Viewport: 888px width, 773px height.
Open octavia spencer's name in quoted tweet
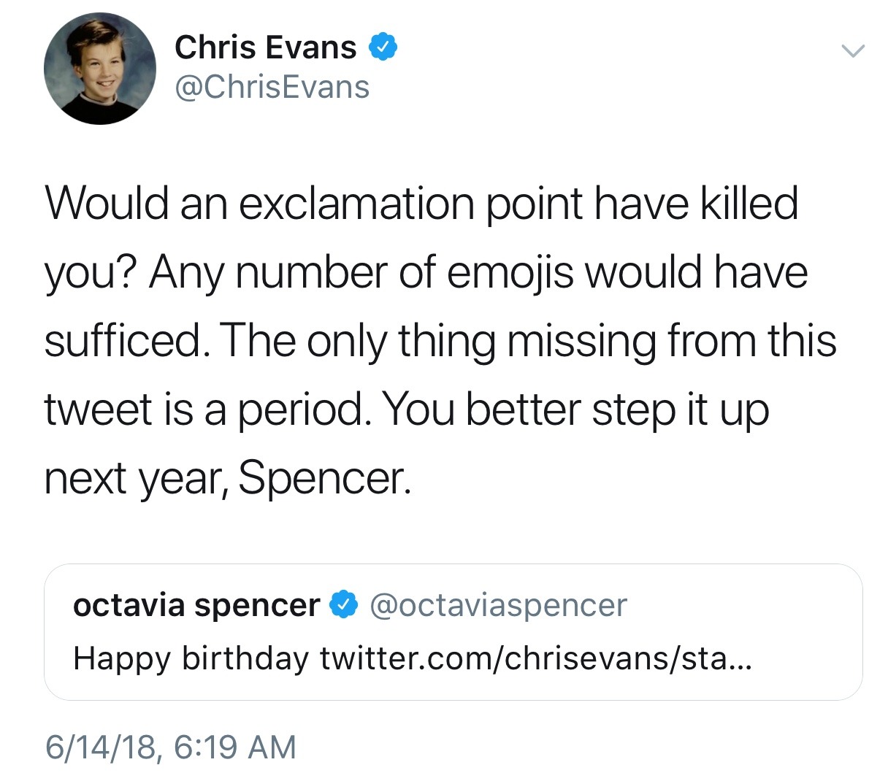(196, 605)
